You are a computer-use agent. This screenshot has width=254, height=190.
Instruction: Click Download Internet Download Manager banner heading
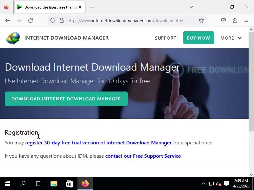coord(92,67)
